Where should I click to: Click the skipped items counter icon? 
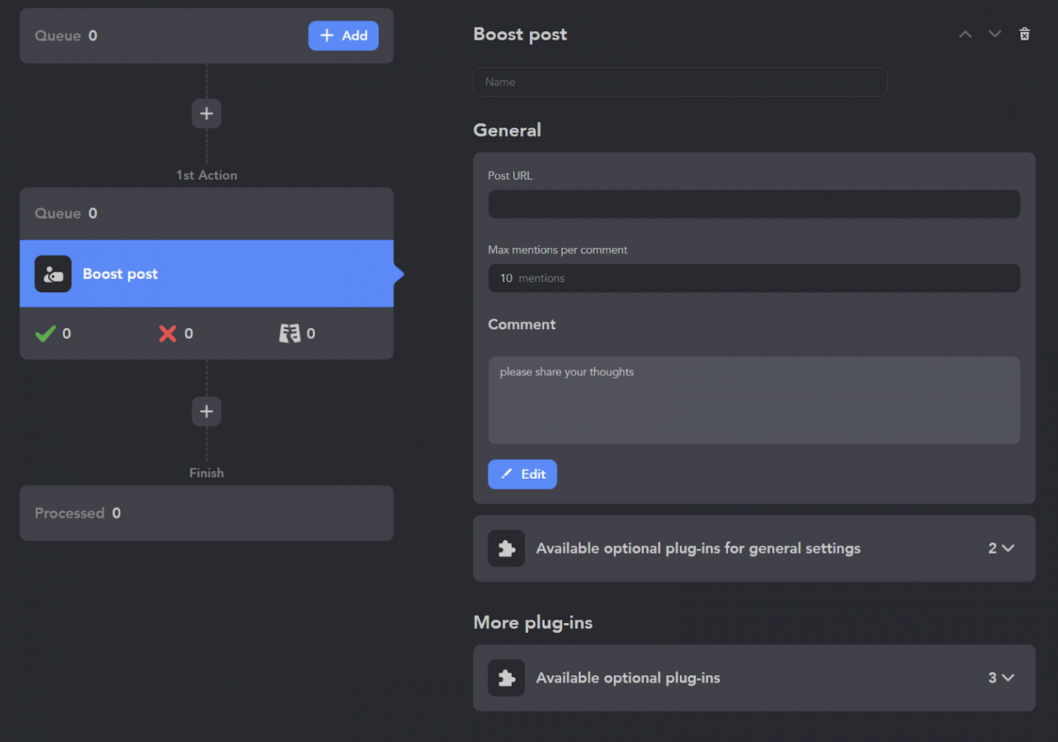[289, 334]
